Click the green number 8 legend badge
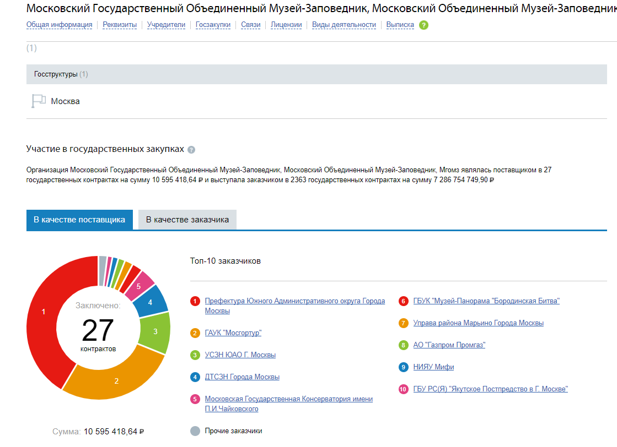 [403, 345]
